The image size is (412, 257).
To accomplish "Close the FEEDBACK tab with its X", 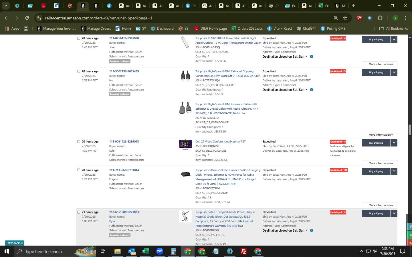I will (21, 243).
